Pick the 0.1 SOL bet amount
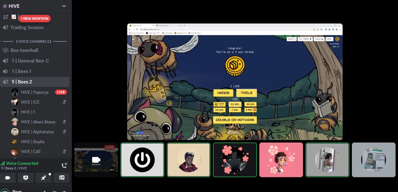The height and width of the screenshot is (192, 398). tap(235, 104)
